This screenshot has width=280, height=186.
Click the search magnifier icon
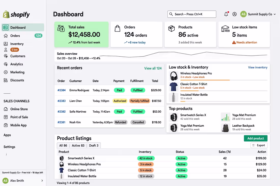pos(171,14)
